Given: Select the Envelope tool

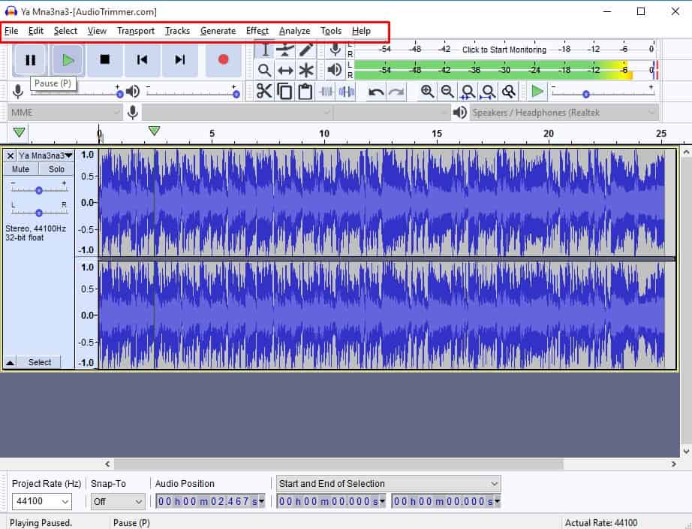Looking at the screenshot, I should tap(285, 50).
